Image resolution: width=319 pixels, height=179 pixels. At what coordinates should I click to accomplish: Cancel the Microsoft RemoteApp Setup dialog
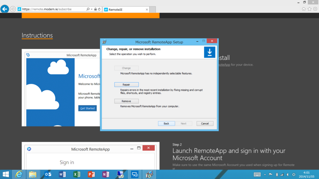click(x=205, y=123)
